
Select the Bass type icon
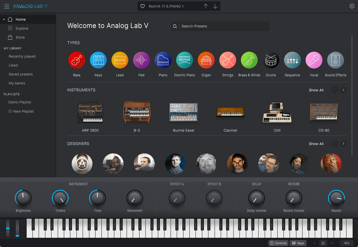[77, 60]
